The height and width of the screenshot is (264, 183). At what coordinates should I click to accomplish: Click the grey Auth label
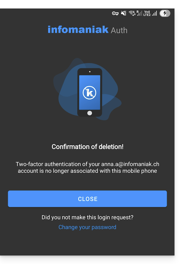[x=119, y=31]
